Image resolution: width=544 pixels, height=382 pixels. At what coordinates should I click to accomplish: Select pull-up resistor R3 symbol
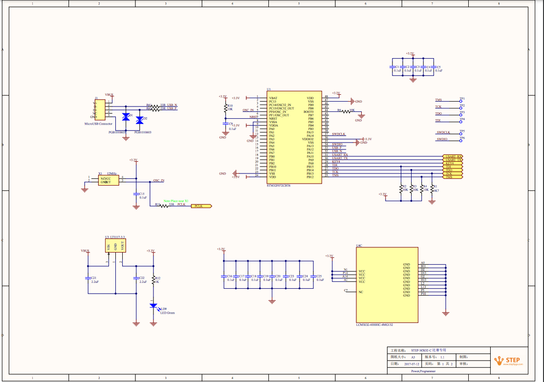coord(412,189)
